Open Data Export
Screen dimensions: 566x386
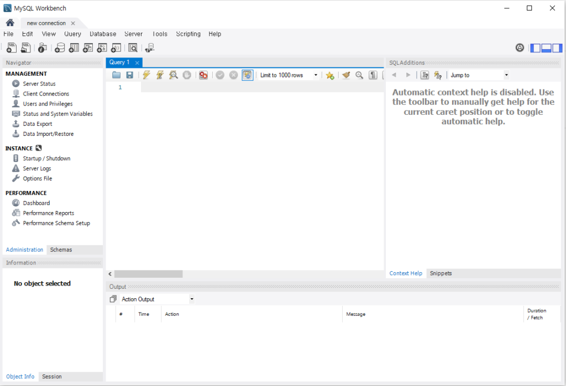coord(38,124)
